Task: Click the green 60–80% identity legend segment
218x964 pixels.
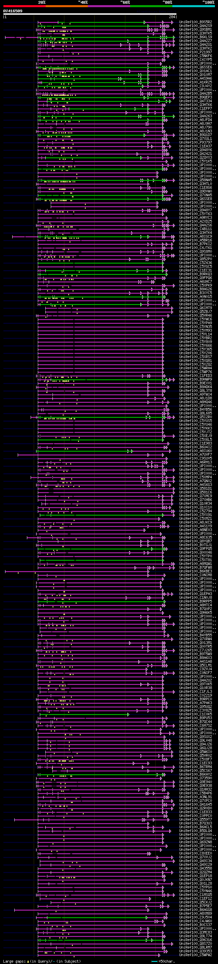Action: [151, 6]
